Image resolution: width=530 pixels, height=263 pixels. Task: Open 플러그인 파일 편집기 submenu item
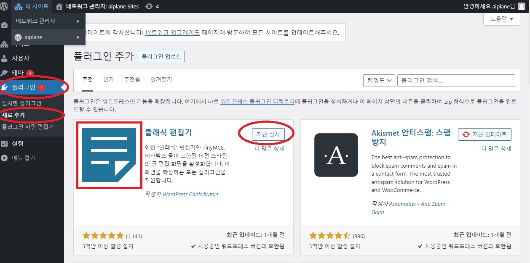(28, 126)
